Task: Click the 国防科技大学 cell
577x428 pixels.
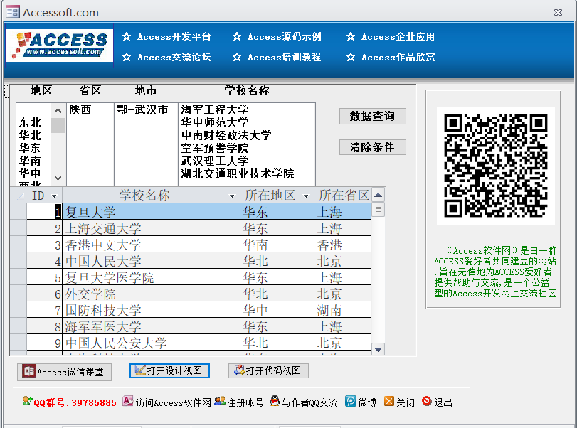Action: (152, 310)
